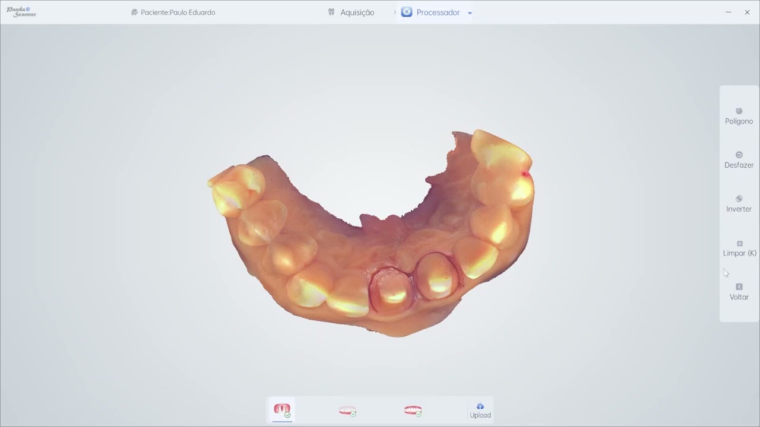This screenshot has height=427, width=760.
Task: Close the Panda Scanner window
Action: (x=747, y=12)
